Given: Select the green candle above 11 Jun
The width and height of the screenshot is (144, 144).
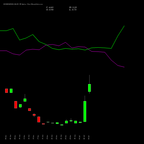Looking at the screenshot, I should tap(25, 100).
